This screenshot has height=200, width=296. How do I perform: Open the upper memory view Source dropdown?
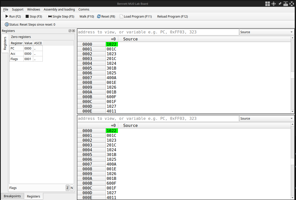click(267, 32)
